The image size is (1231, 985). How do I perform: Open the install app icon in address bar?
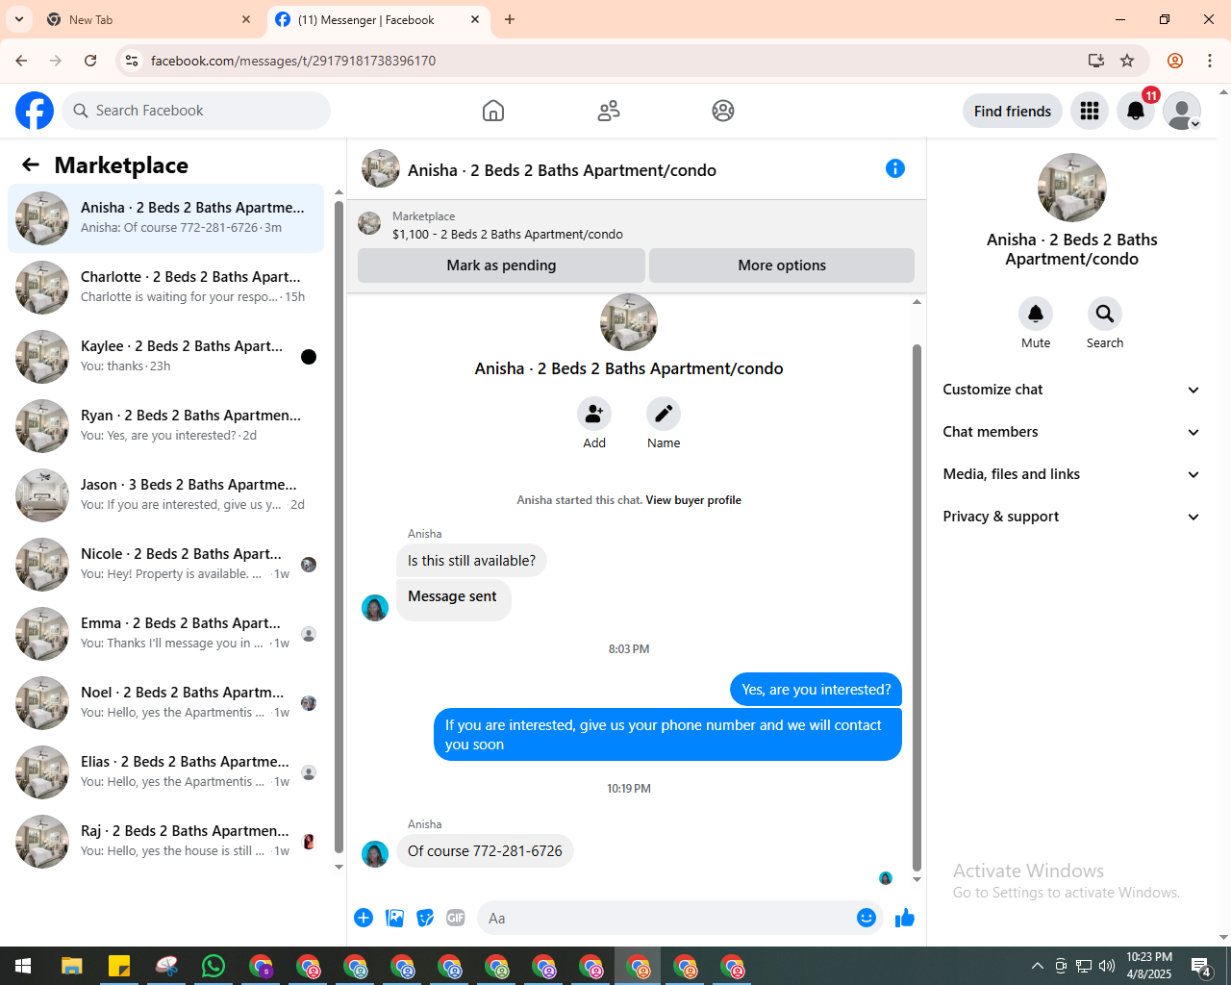[1096, 61]
